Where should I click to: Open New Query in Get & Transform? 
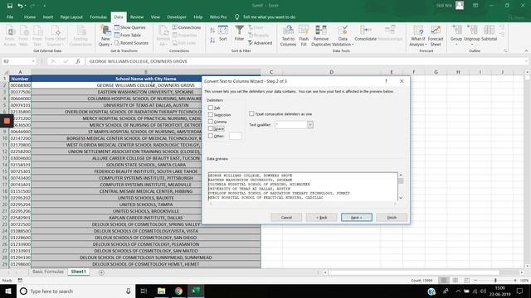[x=105, y=36]
